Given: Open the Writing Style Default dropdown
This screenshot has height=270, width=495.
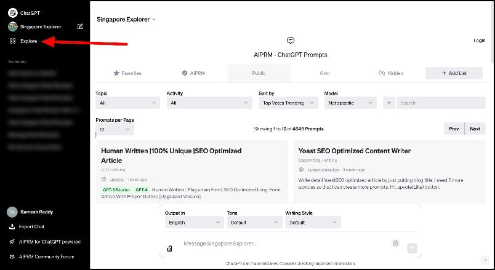Looking at the screenshot, I should tap(313, 223).
